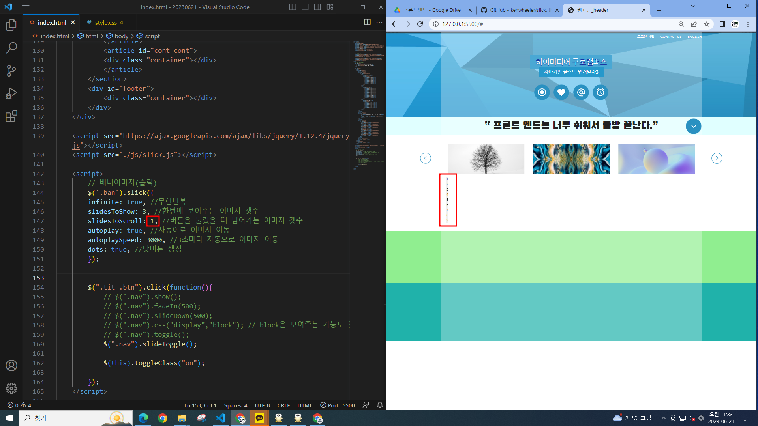The image size is (758, 426).
Task: Open Chrome tab search dropdown arrow
Action: coord(692,6)
